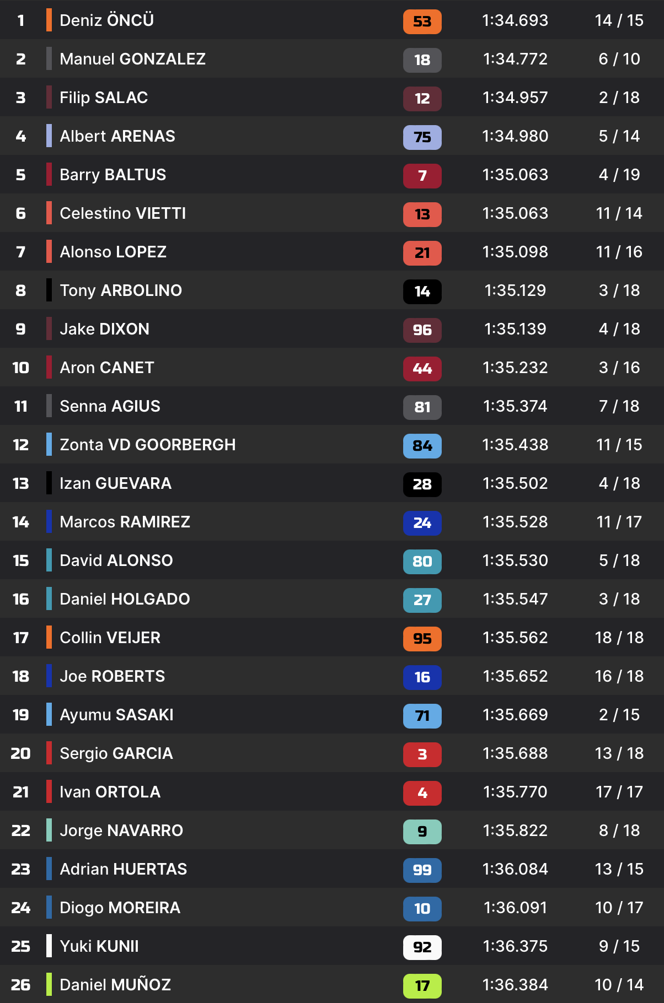
Task: Click the teal number 80 badge
Action: point(422,562)
